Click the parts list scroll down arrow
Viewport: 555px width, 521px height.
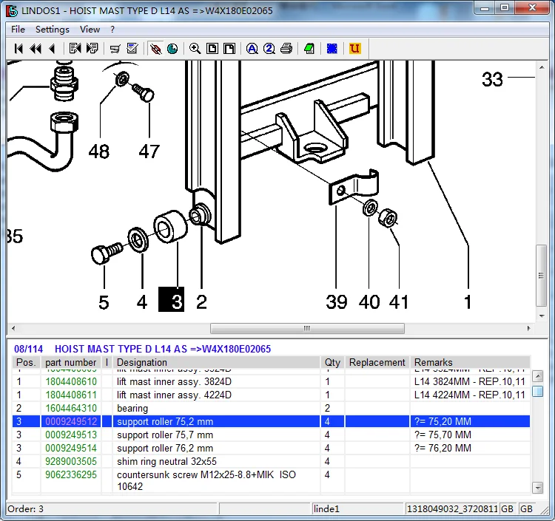point(538,488)
